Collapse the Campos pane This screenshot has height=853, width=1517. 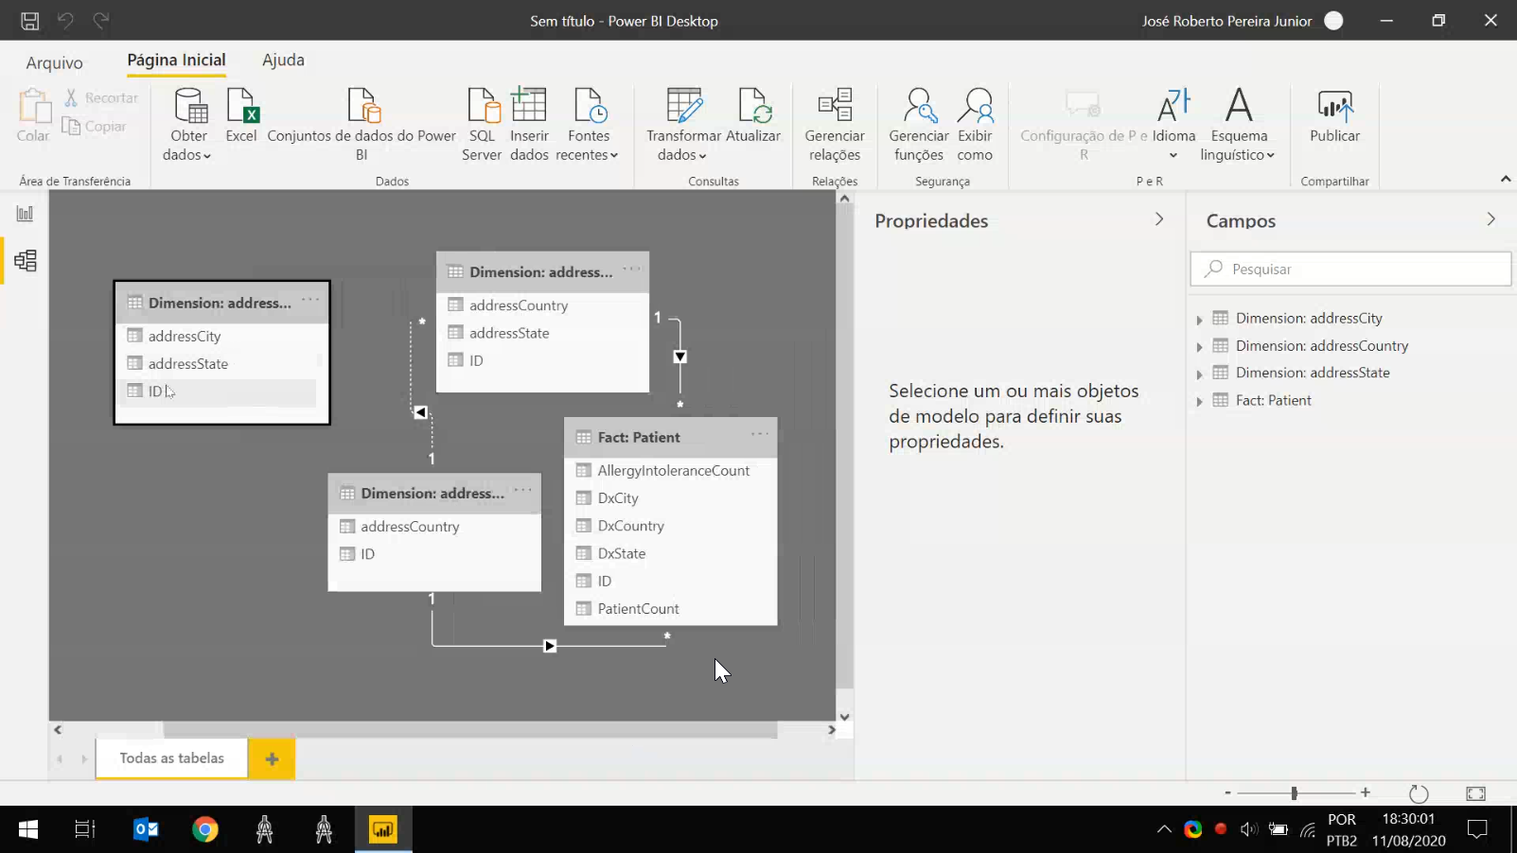click(x=1491, y=219)
